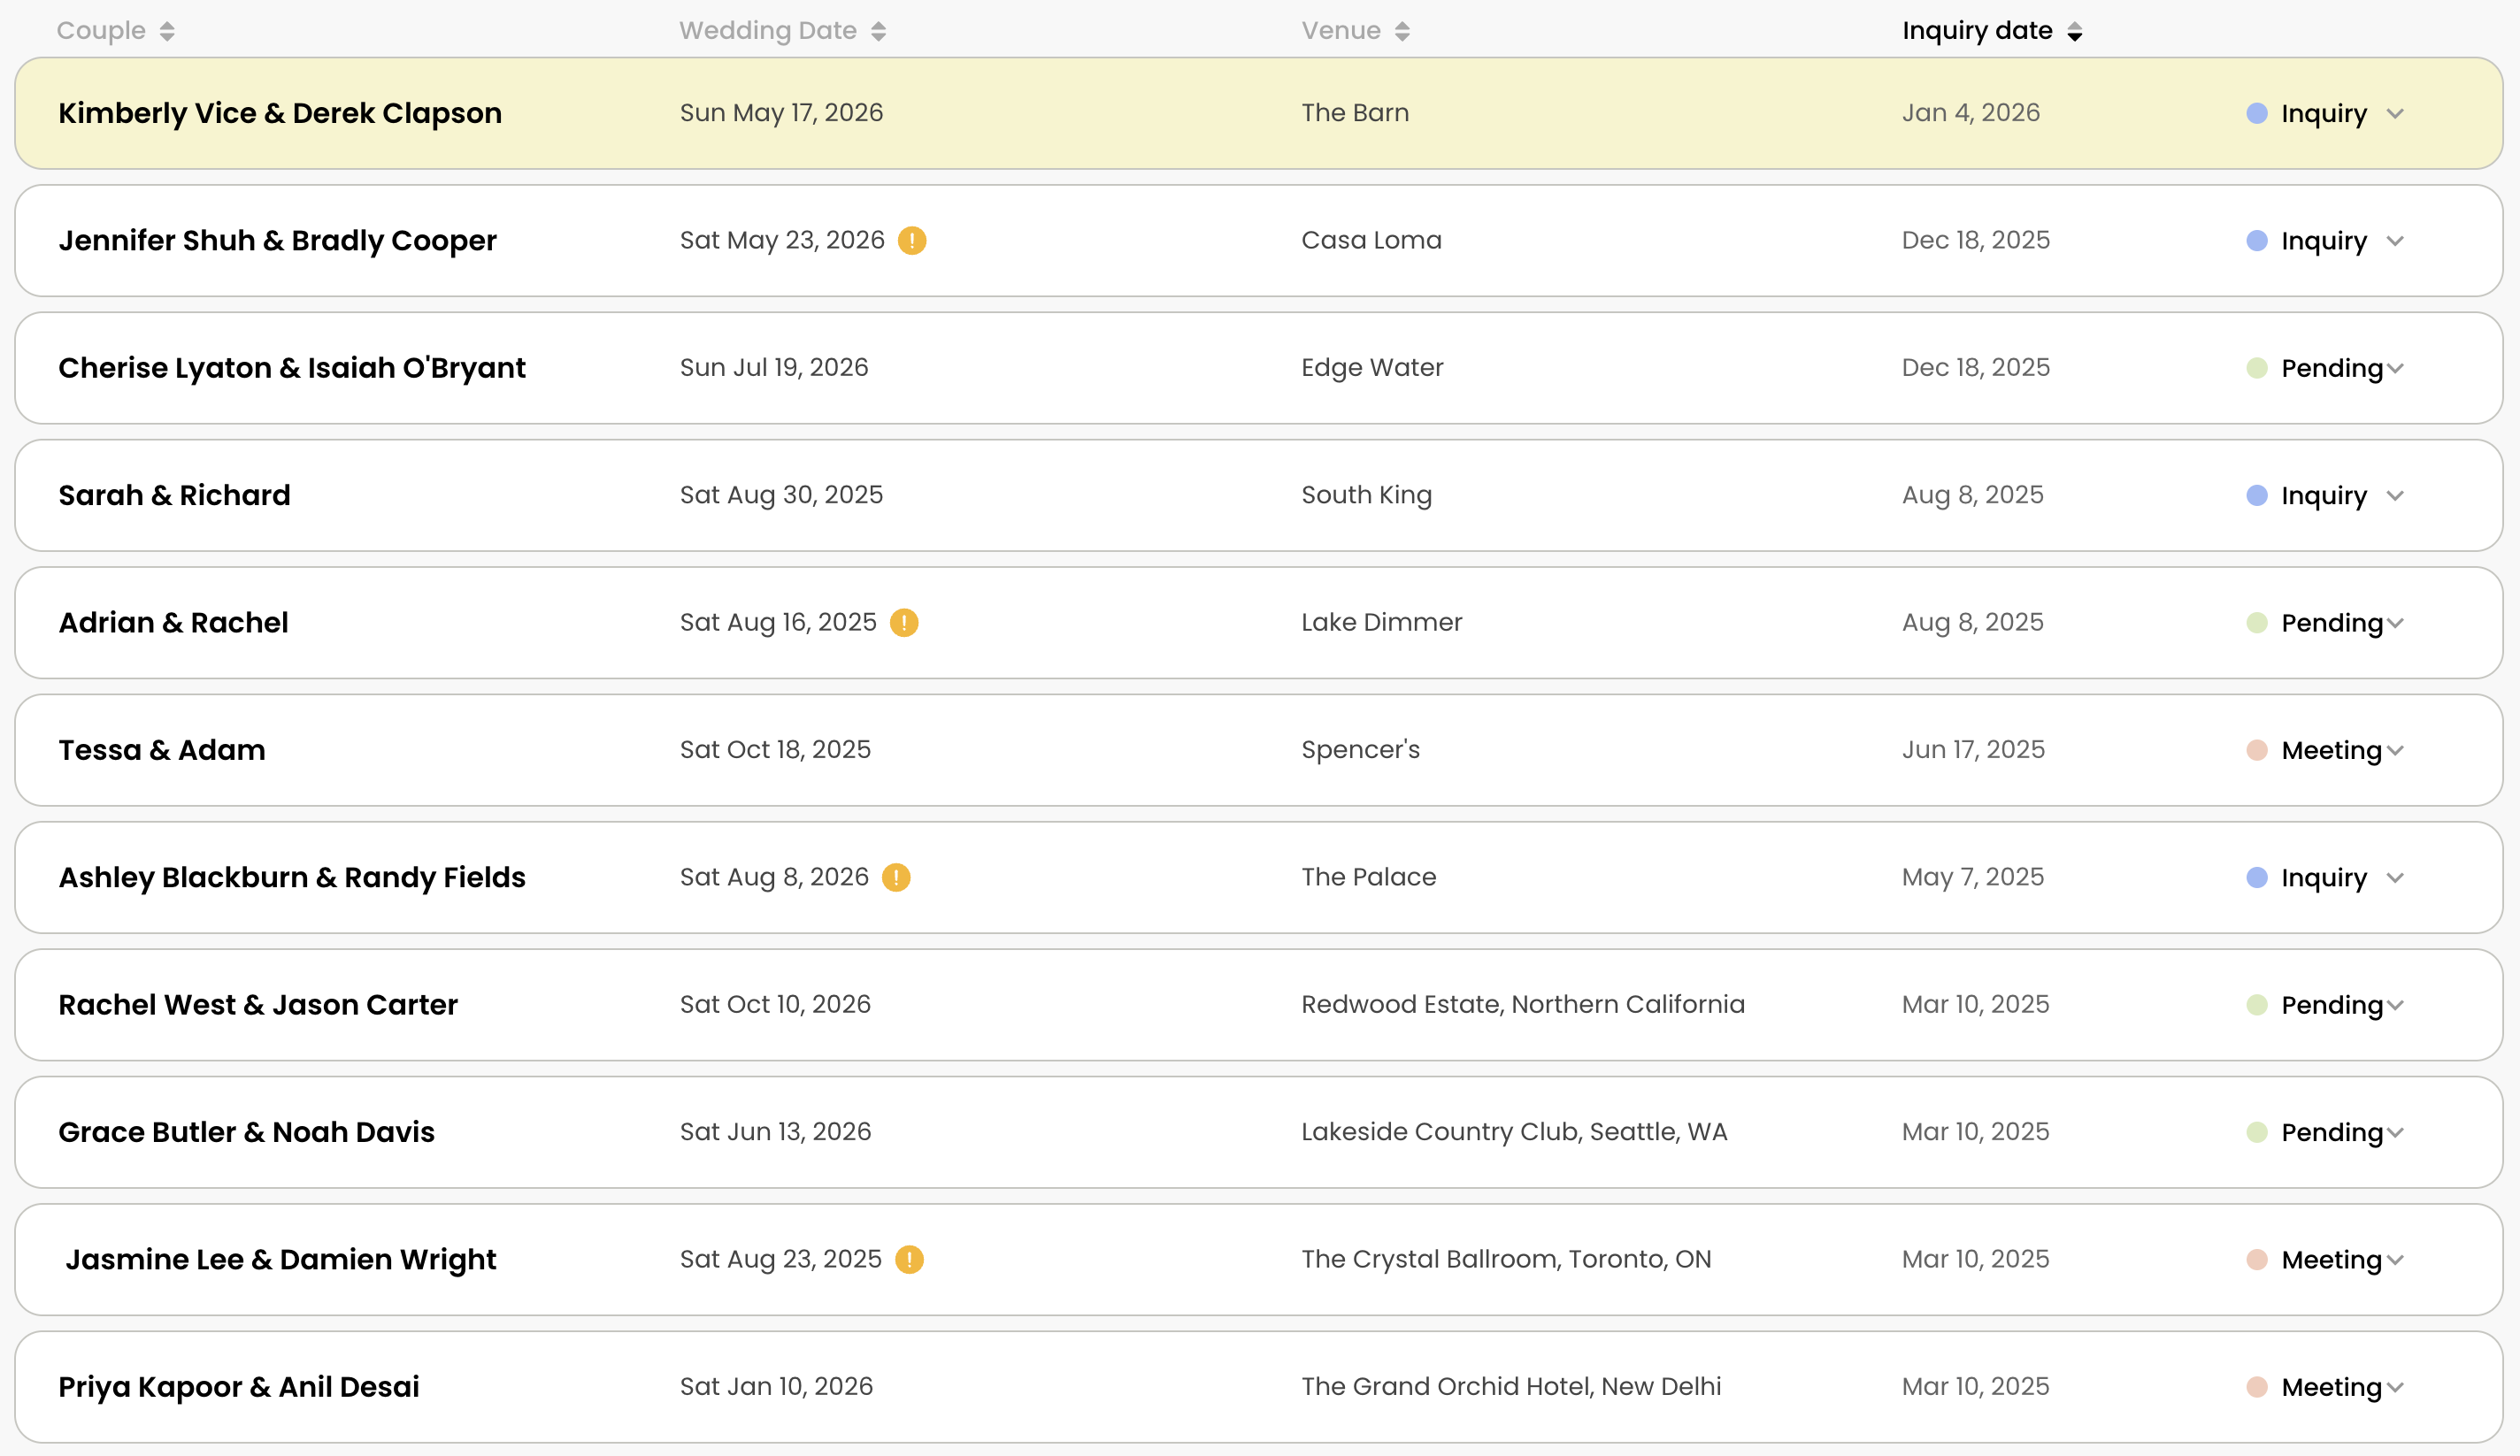
Task: Click blue Inquiry status dot for Ashley Blackburn
Action: point(2256,878)
